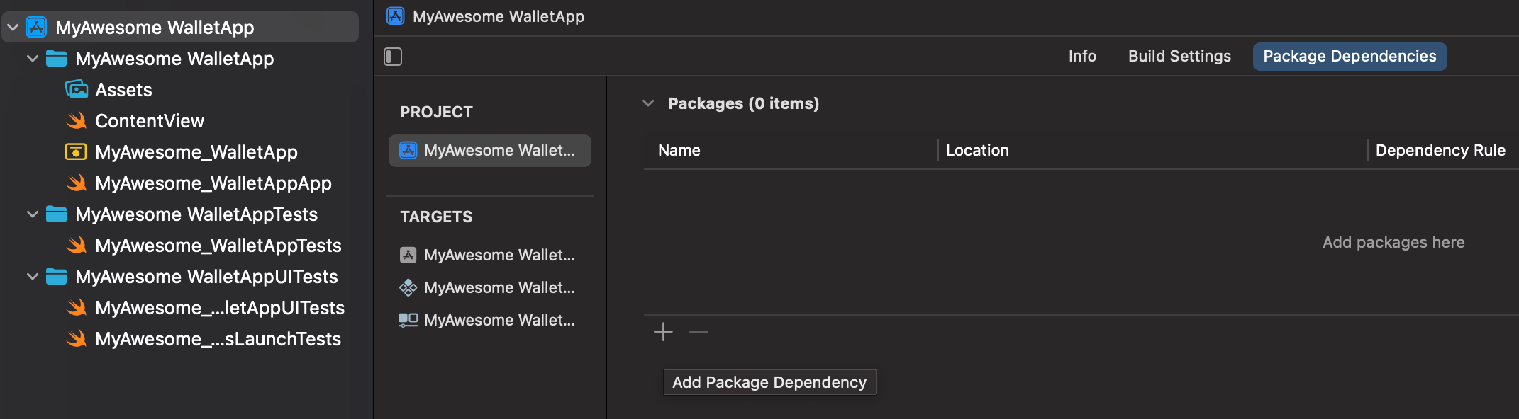
Task: Open the MyAwesome_WalletAppTests file
Action: (218, 246)
